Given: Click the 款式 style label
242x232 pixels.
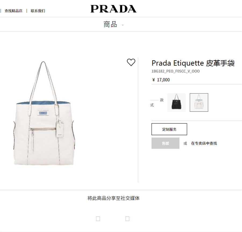Looking at the screenshot, I should click(x=157, y=102).
